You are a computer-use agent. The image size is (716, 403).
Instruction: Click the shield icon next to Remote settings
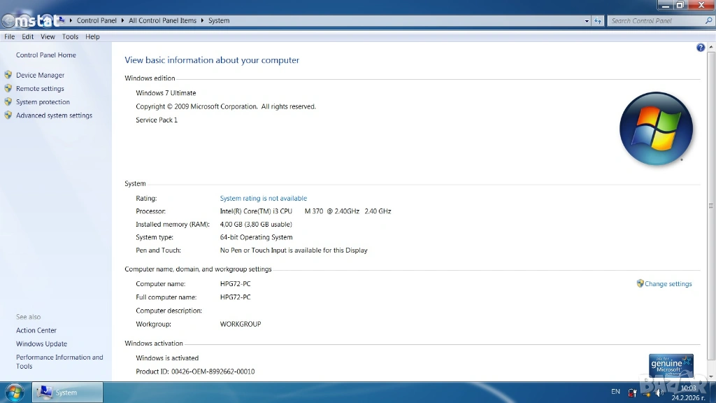click(8, 88)
